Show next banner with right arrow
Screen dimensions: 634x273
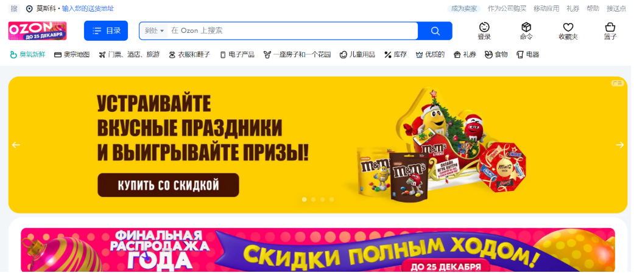point(619,145)
